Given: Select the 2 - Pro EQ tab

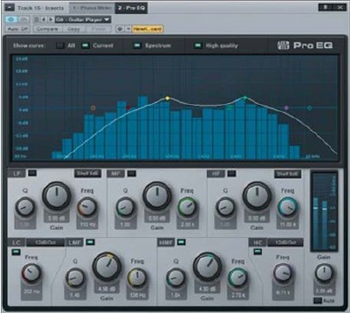Looking at the screenshot, I should pyautogui.click(x=131, y=8).
